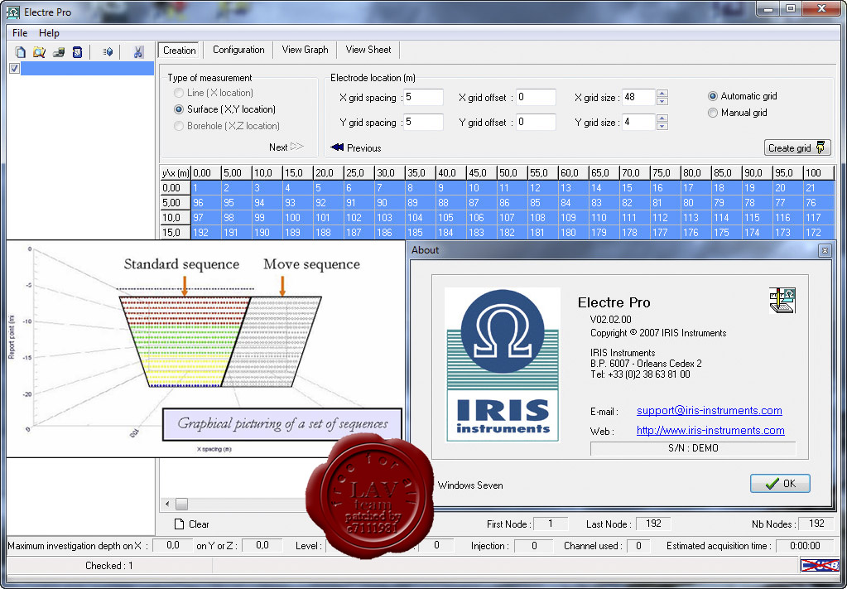
Task: Switch to the View Graph tab
Action: point(305,50)
